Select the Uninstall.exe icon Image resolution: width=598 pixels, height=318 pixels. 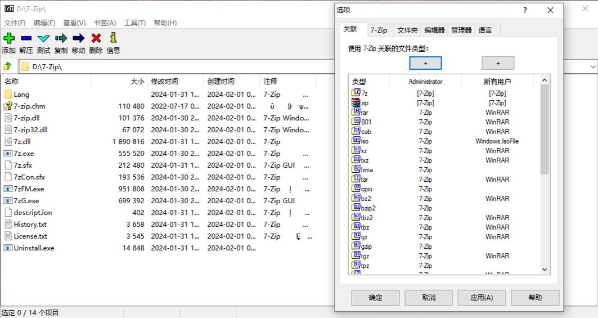coord(8,248)
